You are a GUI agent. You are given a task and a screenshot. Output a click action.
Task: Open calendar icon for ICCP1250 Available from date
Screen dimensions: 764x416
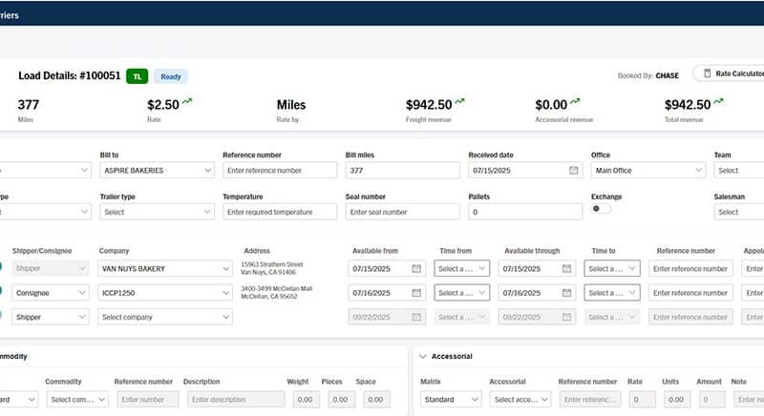tap(416, 293)
